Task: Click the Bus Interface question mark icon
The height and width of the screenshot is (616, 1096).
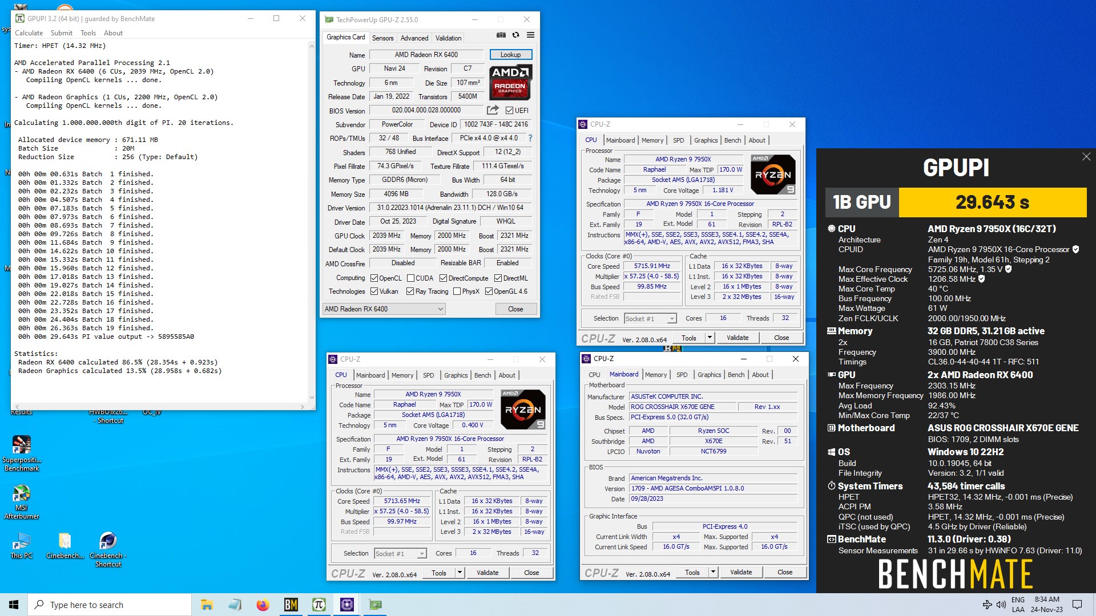Action: [x=530, y=138]
